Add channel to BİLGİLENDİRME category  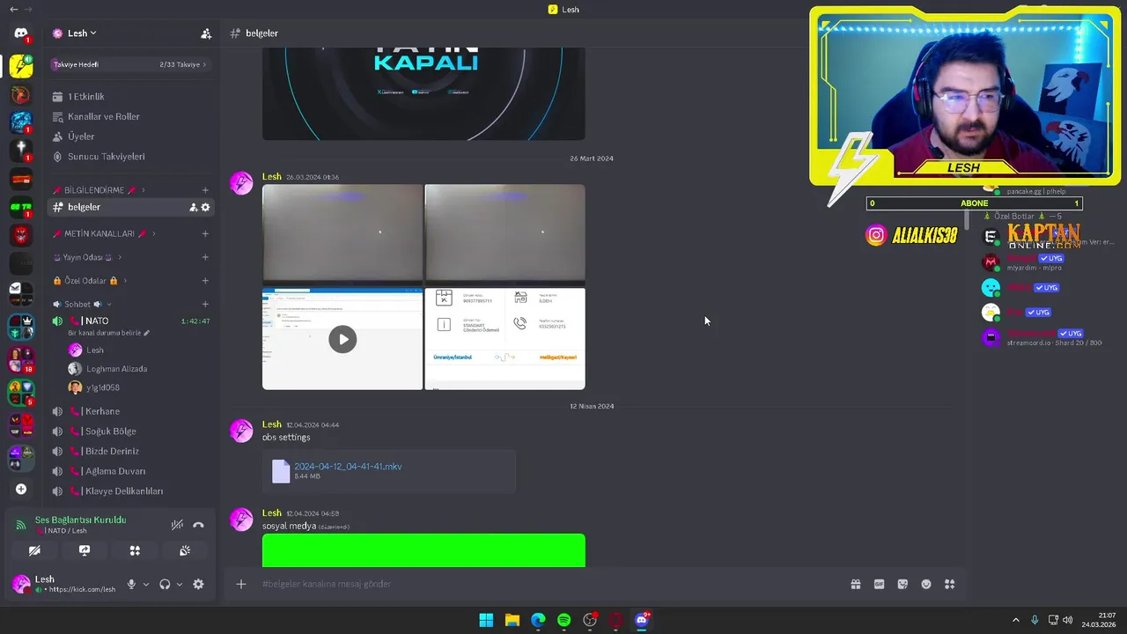tap(205, 190)
